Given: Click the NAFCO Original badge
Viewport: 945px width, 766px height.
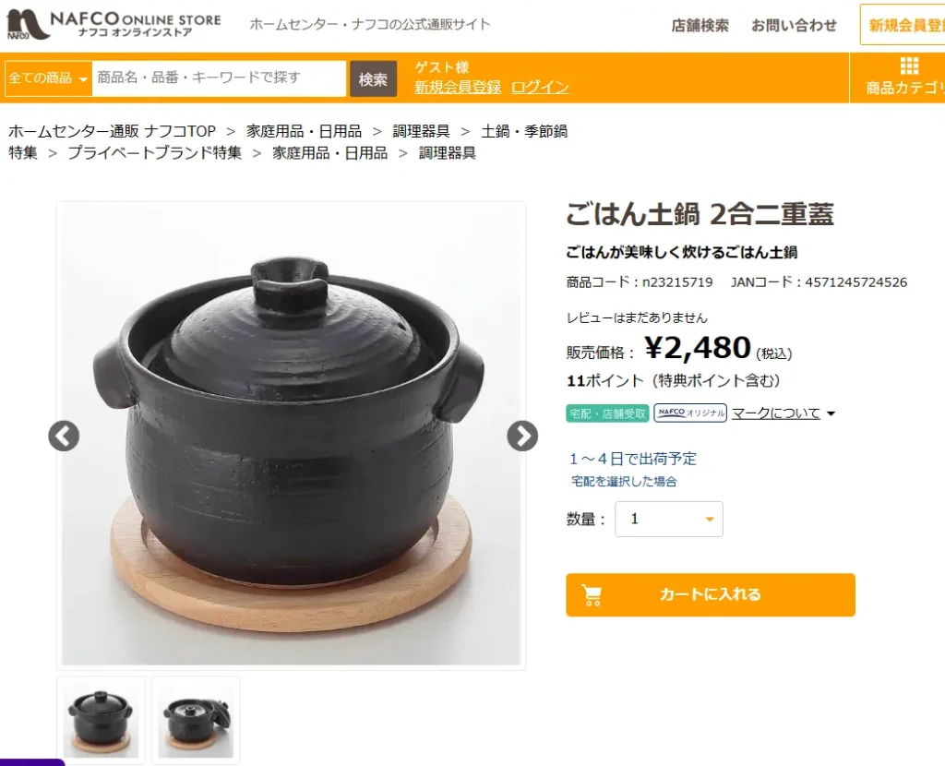Looking at the screenshot, I should point(690,413).
